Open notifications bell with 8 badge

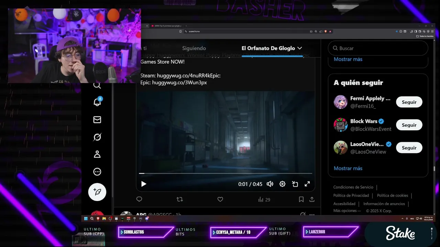click(x=97, y=102)
